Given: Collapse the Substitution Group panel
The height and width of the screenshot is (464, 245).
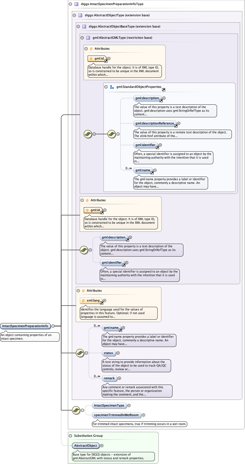Looking at the screenshot, I should point(71,436).
